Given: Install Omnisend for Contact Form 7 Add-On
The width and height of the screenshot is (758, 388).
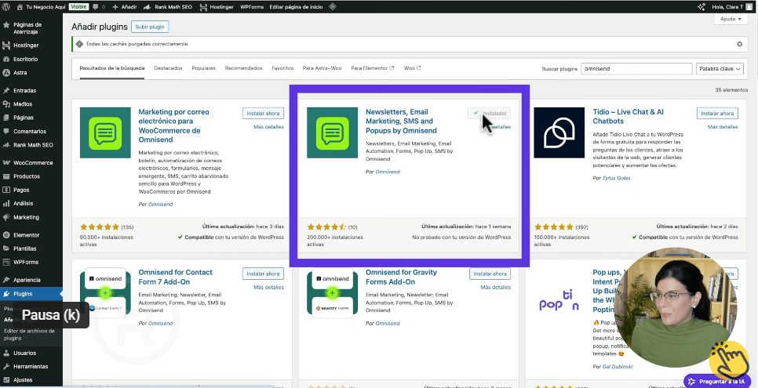Looking at the screenshot, I should point(263,274).
